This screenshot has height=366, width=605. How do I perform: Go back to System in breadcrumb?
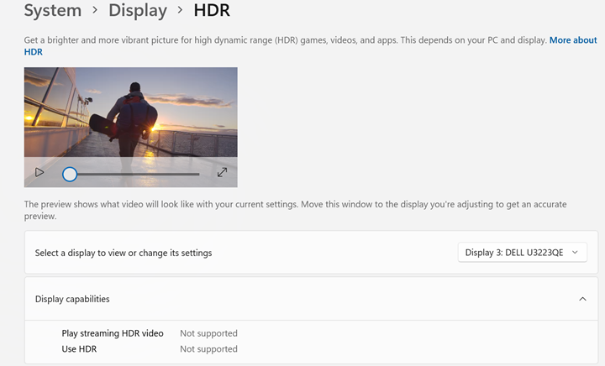click(53, 10)
